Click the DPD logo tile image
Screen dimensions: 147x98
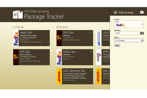(99, 57)
